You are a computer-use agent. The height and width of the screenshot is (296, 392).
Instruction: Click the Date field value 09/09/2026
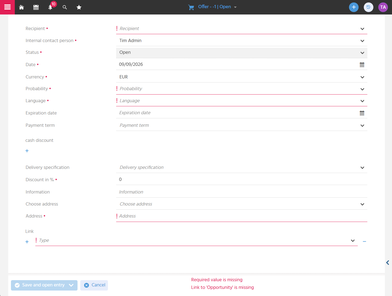point(131,65)
